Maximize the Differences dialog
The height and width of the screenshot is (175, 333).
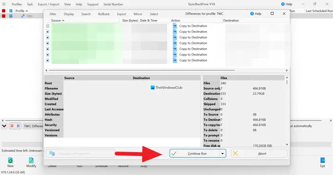(272, 14)
